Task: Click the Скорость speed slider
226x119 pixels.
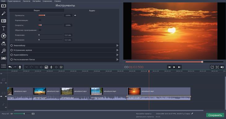Action: coord(50,25)
